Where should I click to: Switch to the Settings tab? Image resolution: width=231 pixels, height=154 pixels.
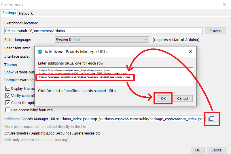pyautogui.click(x=9, y=13)
